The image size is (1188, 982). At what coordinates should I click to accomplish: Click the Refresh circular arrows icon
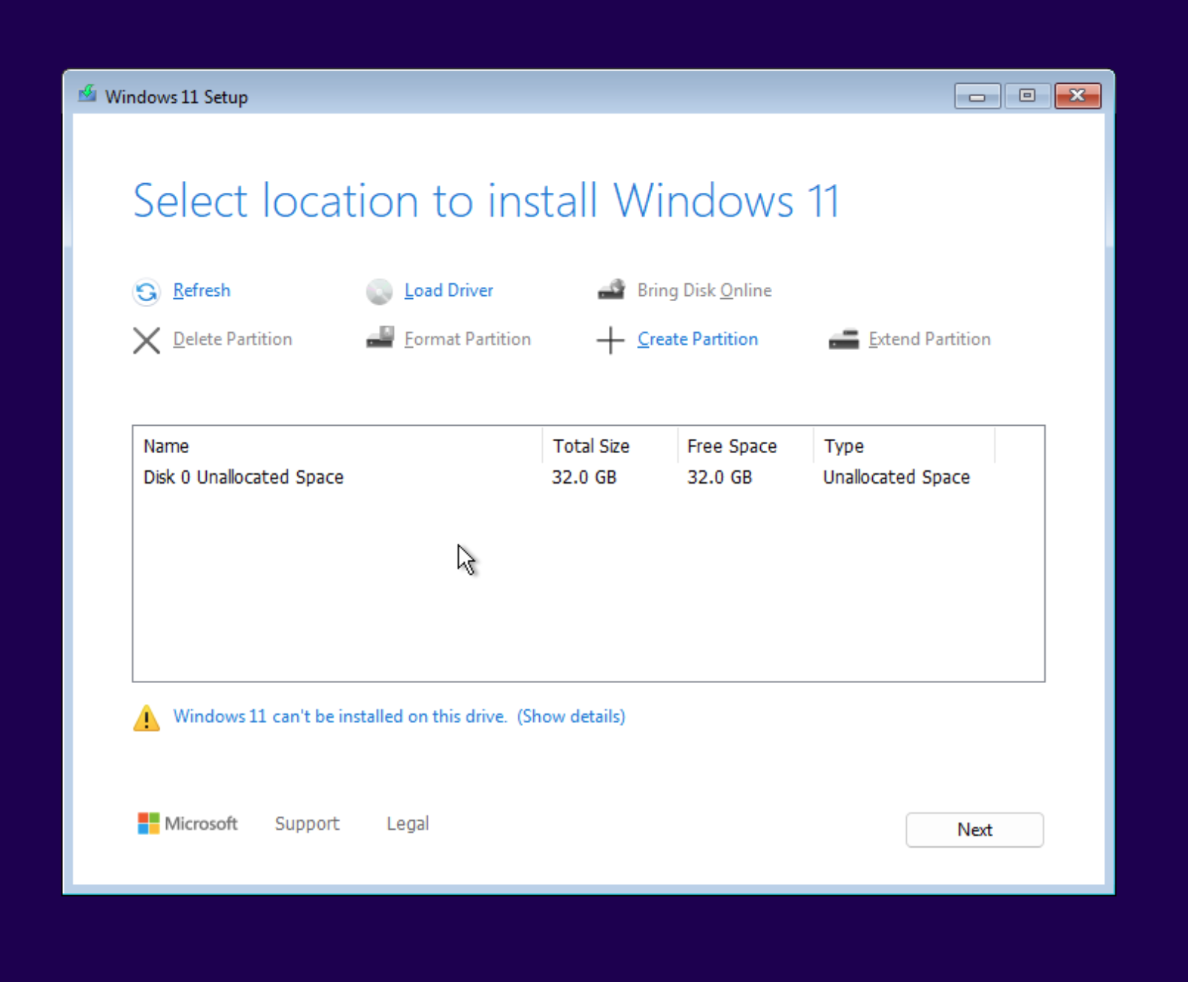tap(146, 291)
